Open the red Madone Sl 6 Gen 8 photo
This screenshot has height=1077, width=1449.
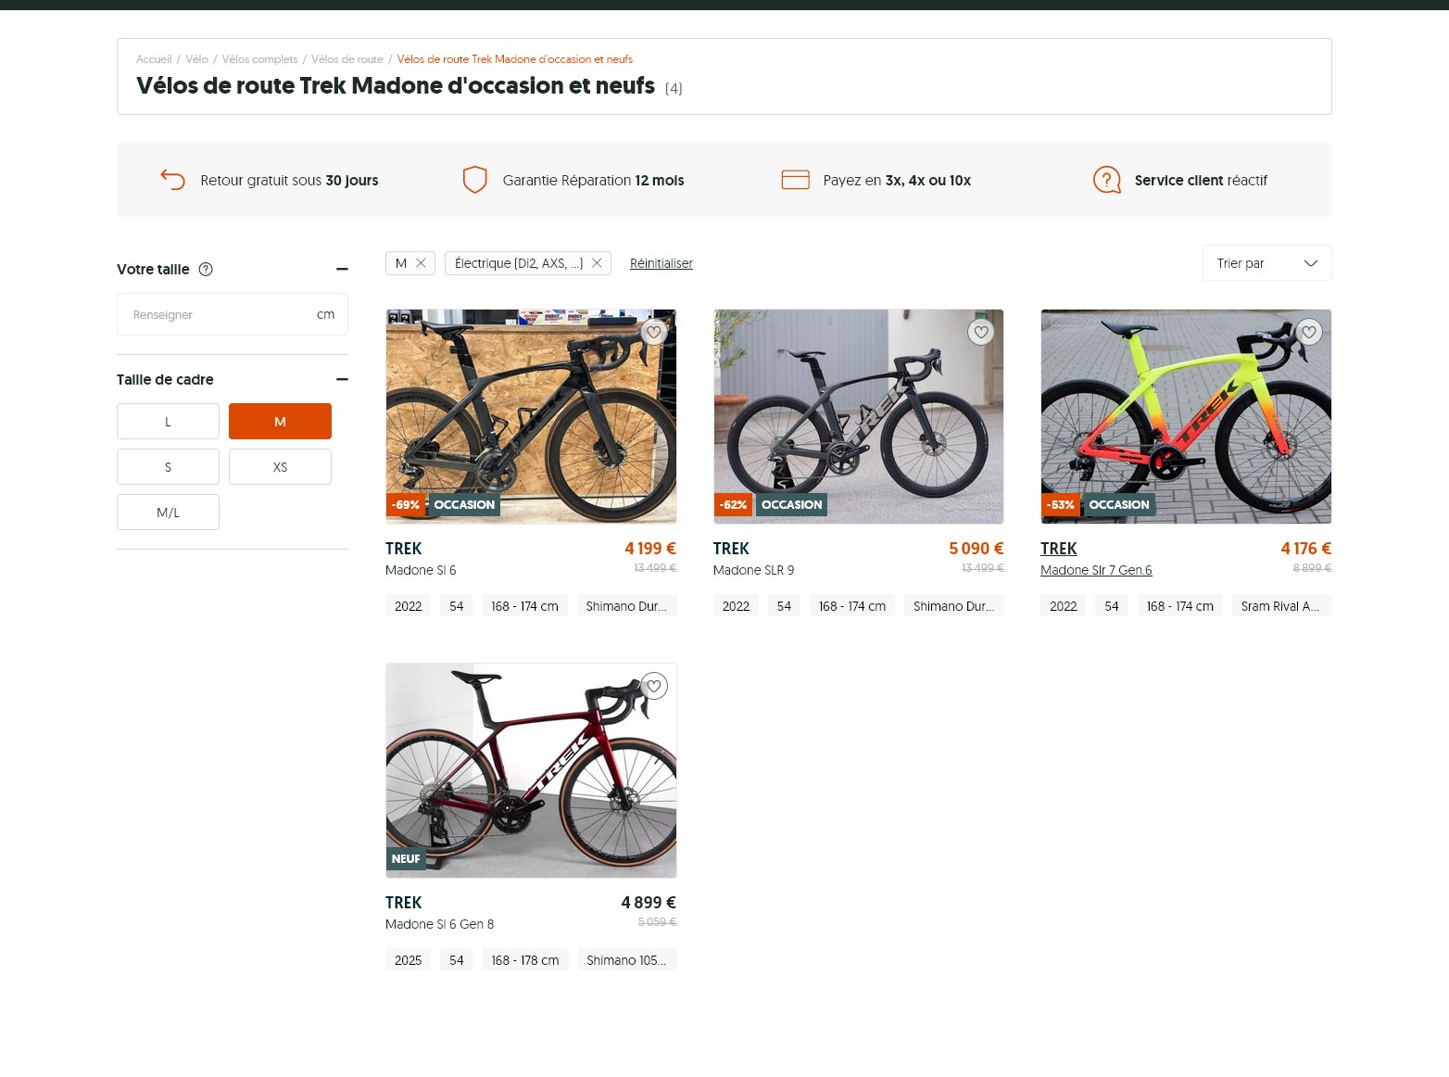(x=531, y=770)
